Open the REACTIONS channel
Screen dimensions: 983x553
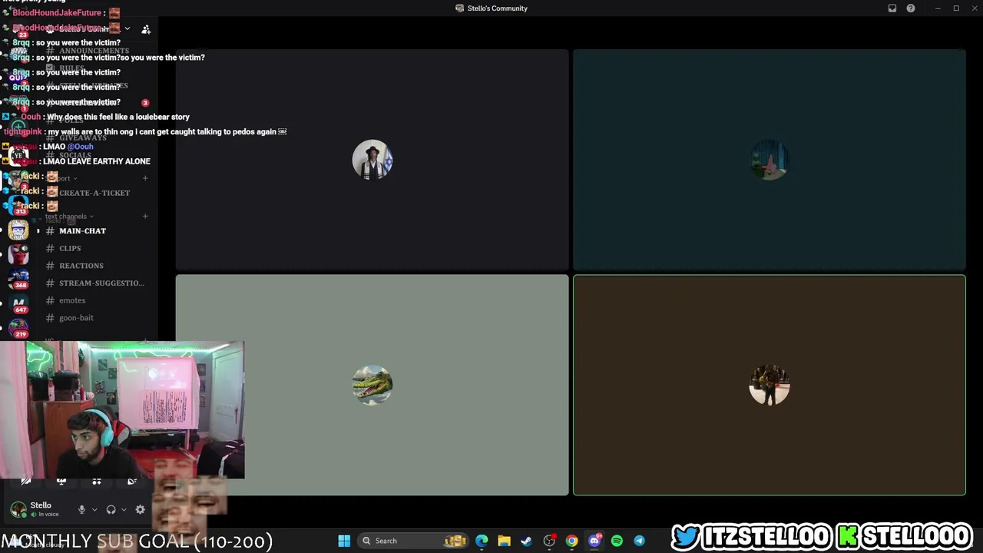pos(96,266)
